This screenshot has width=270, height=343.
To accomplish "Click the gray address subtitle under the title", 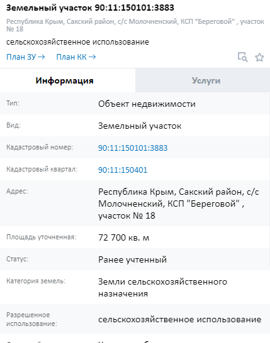I will (135, 25).
